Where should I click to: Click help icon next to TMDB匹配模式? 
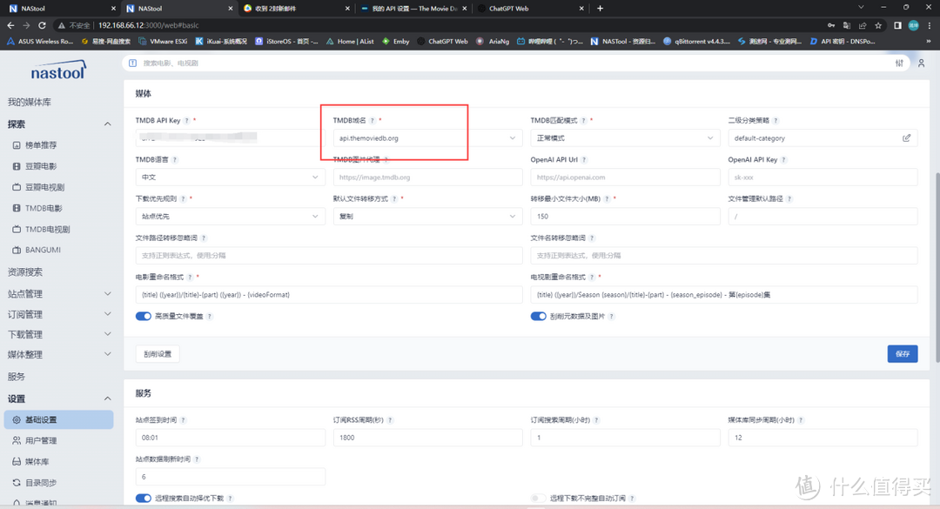[584, 120]
